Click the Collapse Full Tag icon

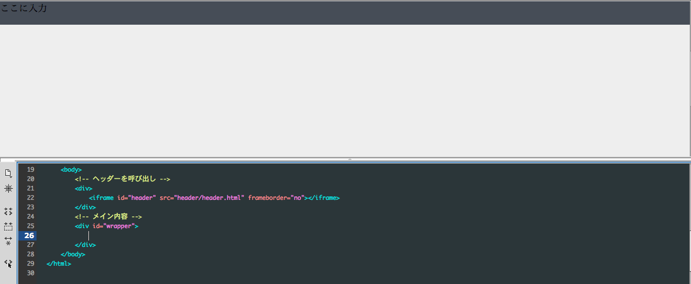pyautogui.click(x=8, y=211)
